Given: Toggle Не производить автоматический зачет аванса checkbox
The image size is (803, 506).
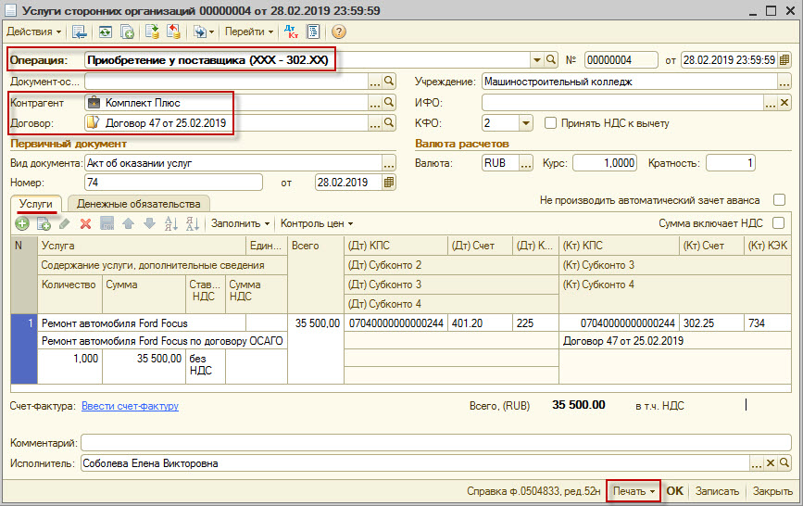Looking at the screenshot, I should 779,200.
